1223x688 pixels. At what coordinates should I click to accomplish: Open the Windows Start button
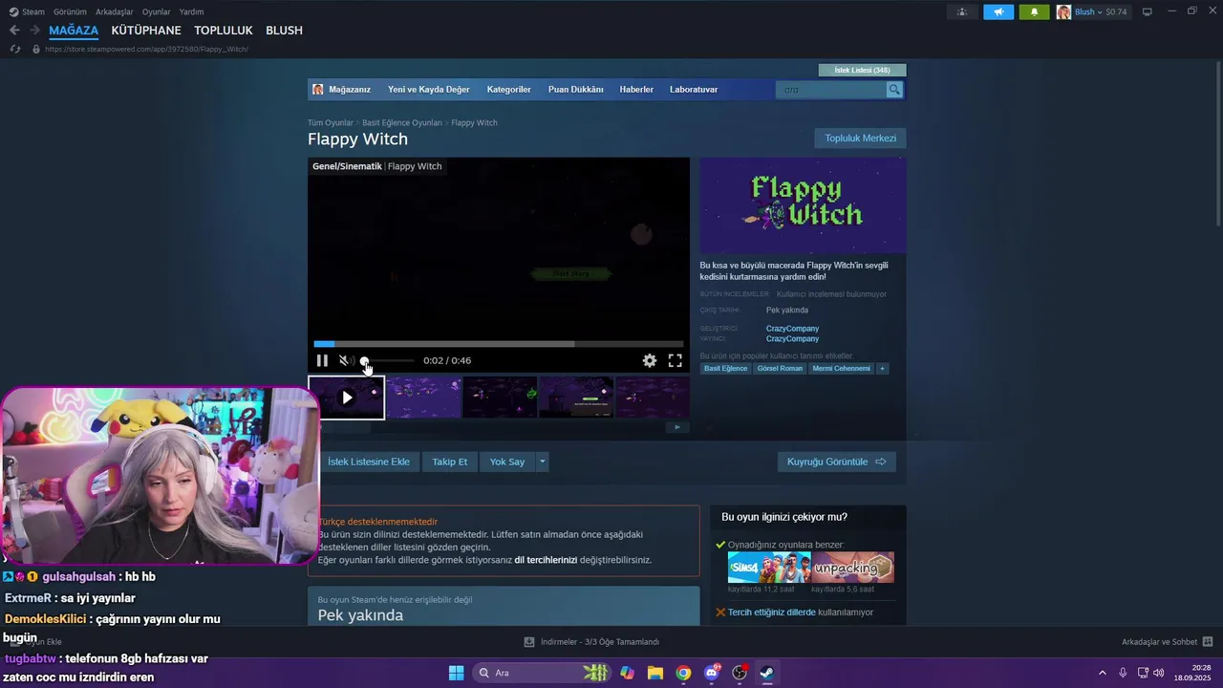(x=456, y=673)
